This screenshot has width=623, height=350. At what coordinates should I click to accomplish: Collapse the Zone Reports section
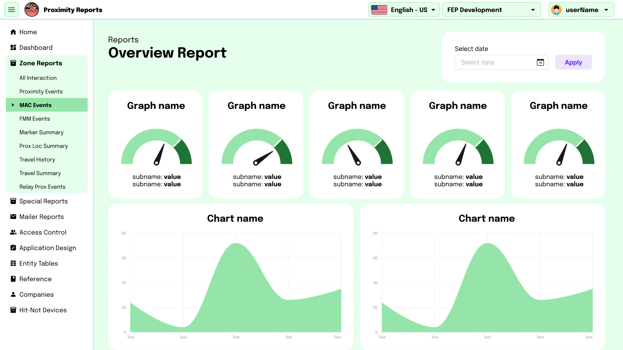pyautogui.click(x=41, y=63)
